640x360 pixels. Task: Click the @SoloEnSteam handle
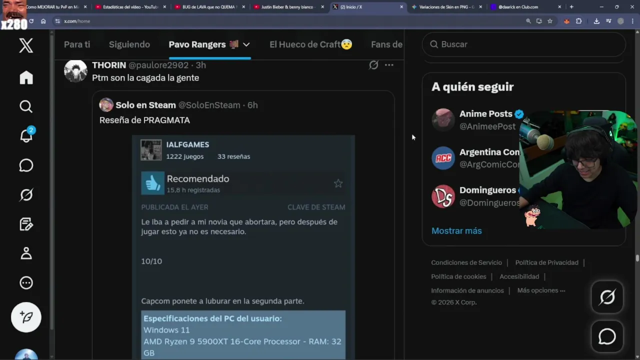tap(209, 105)
